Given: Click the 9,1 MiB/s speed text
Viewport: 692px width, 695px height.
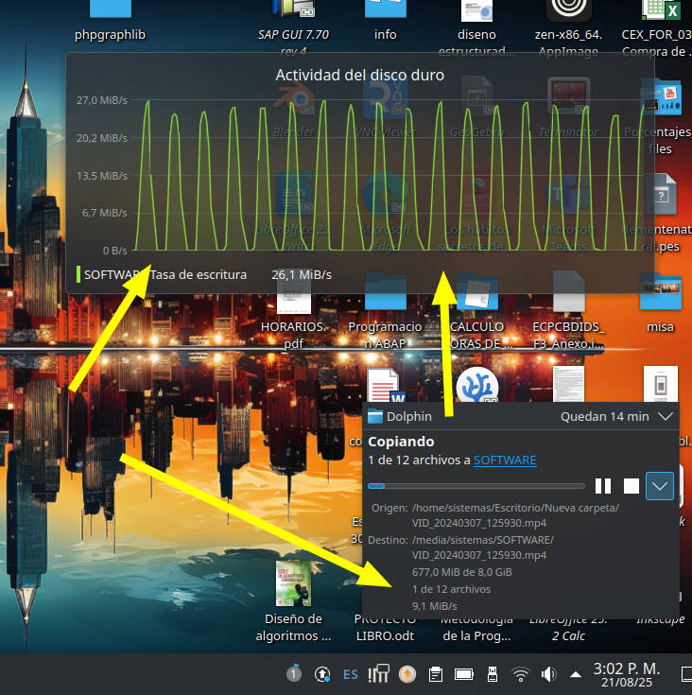Looking at the screenshot, I should coord(434,606).
